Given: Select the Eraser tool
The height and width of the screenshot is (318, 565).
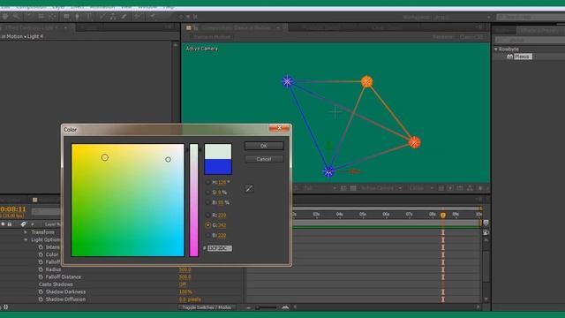Looking at the screenshot, I should [124, 17].
